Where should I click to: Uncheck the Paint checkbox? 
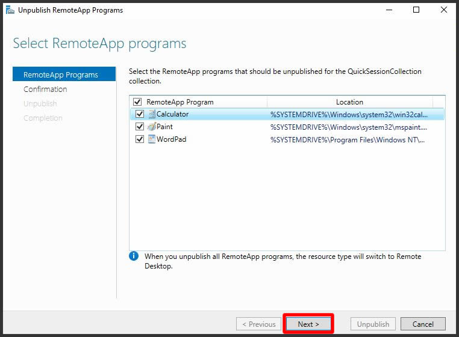point(140,126)
